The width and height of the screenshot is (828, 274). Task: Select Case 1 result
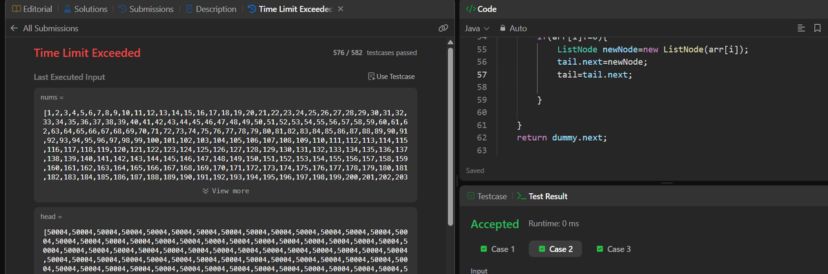click(497, 248)
